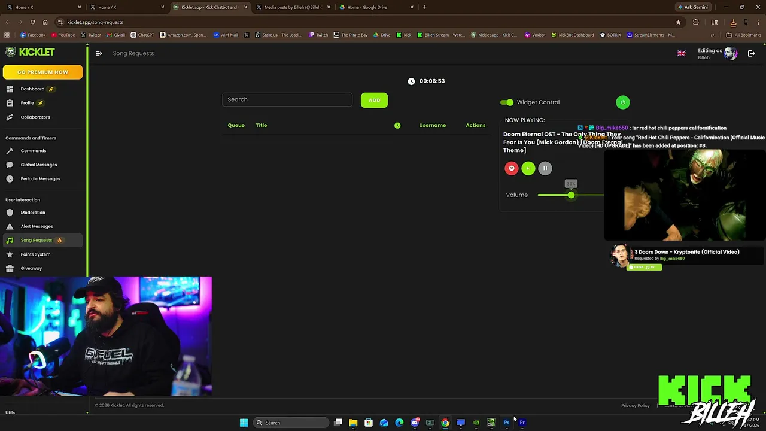
Task: Toggle the Widget Control switch
Action: (x=507, y=102)
